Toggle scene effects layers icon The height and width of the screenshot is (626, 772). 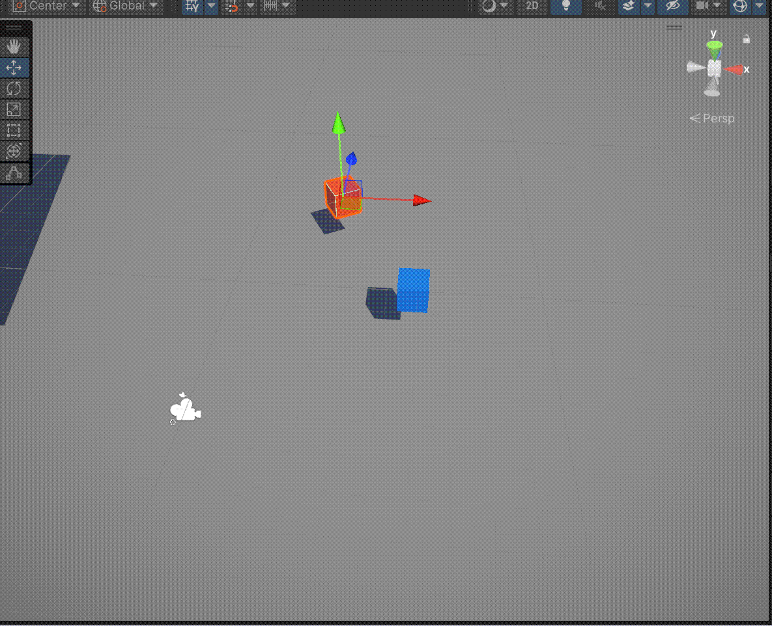(x=629, y=7)
